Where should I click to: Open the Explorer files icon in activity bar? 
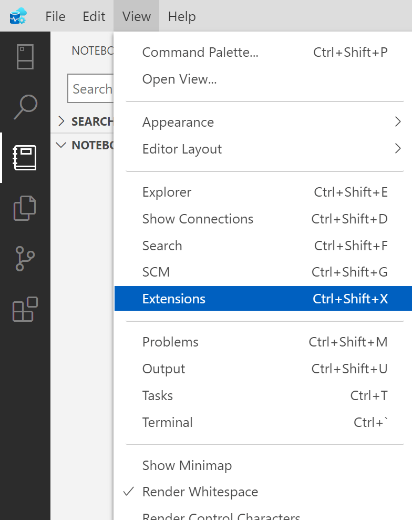pos(25,208)
